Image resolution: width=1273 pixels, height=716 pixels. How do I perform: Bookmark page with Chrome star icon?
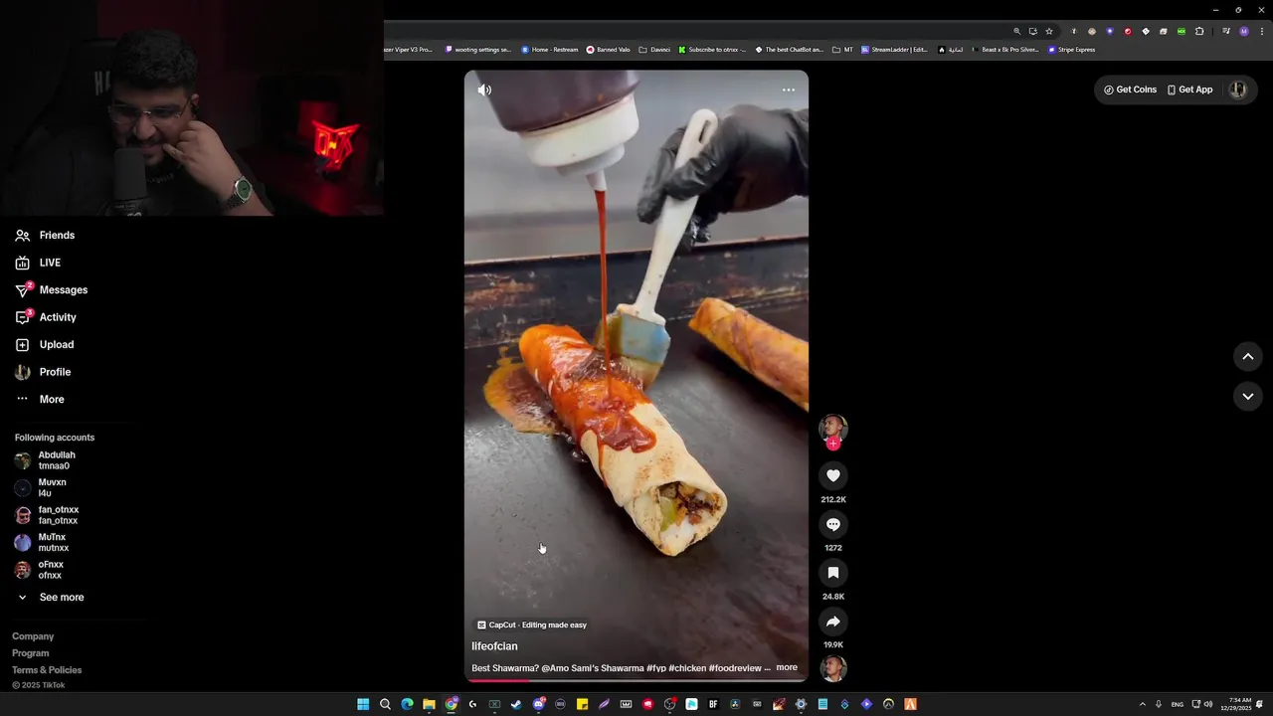[x=1048, y=31]
